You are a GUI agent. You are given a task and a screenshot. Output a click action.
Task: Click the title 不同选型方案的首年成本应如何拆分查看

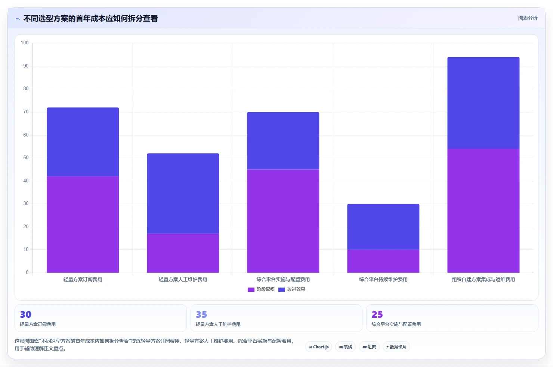[90, 18]
